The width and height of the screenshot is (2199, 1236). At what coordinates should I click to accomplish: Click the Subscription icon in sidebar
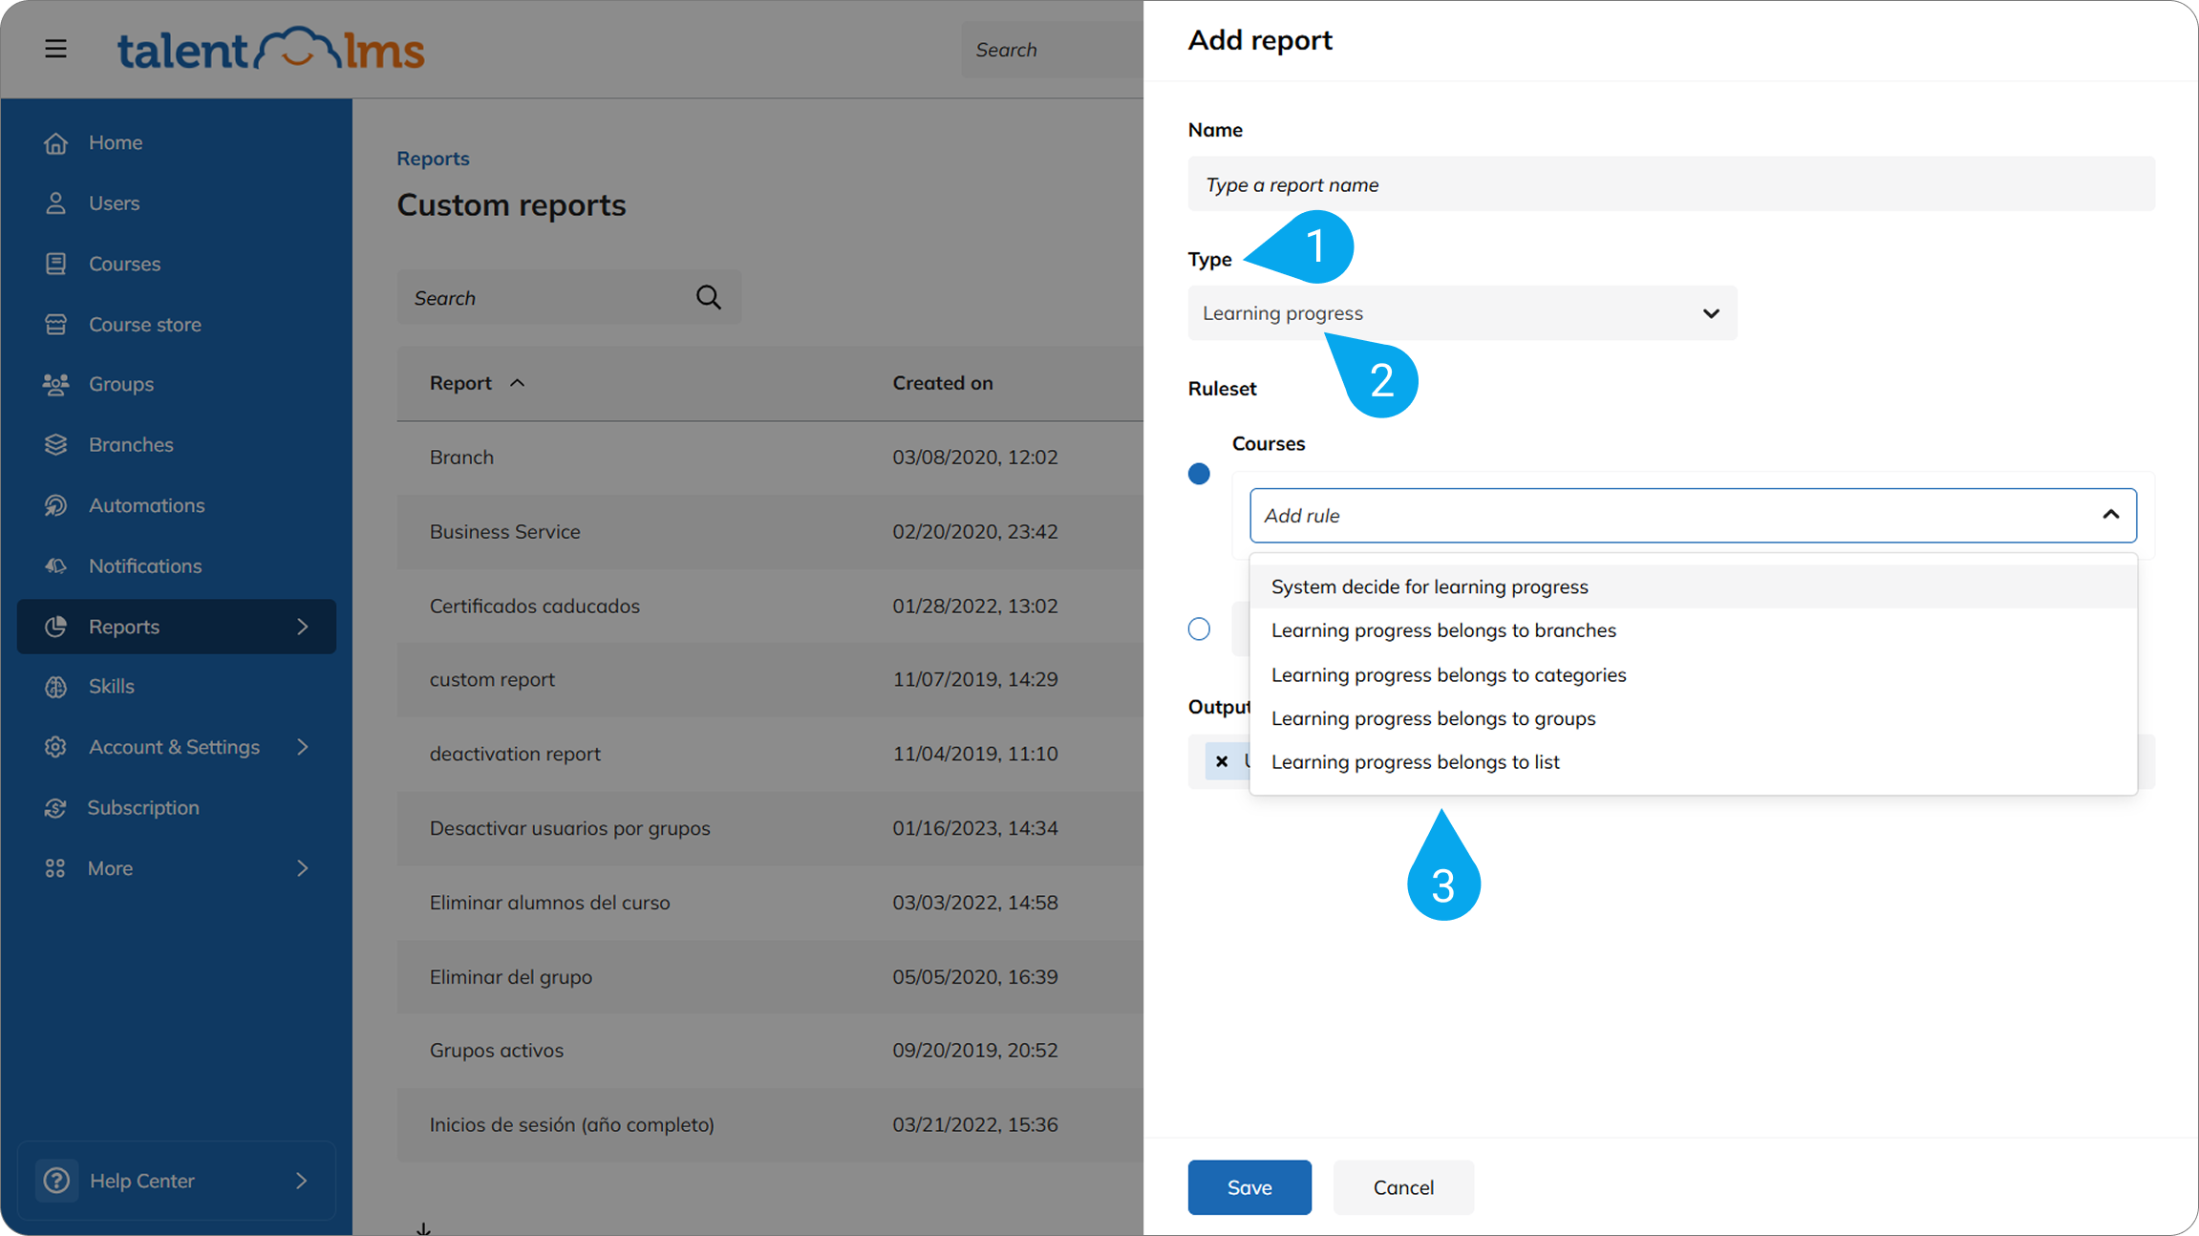(x=55, y=808)
